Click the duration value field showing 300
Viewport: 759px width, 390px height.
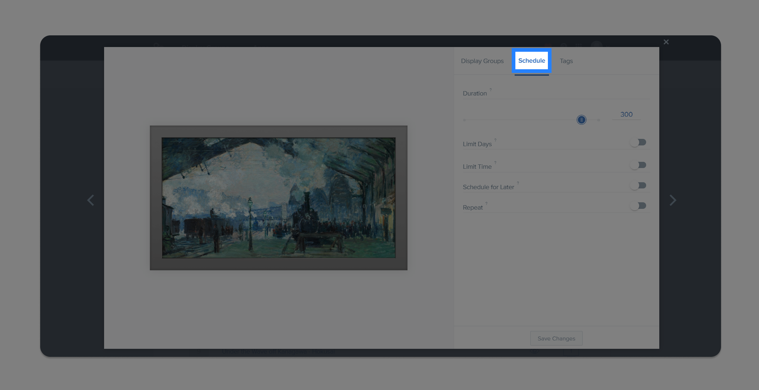(x=626, y=114)
